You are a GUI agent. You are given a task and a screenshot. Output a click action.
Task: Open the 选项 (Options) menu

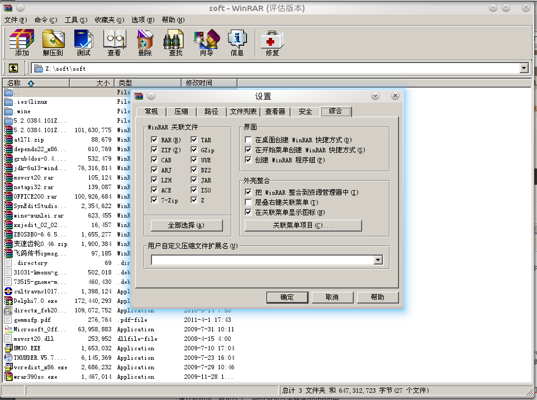[x=143, y=20]
